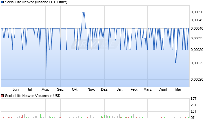Click the Okt. month label
This screenshot has width=203, height=121.
tap(75, 89)
